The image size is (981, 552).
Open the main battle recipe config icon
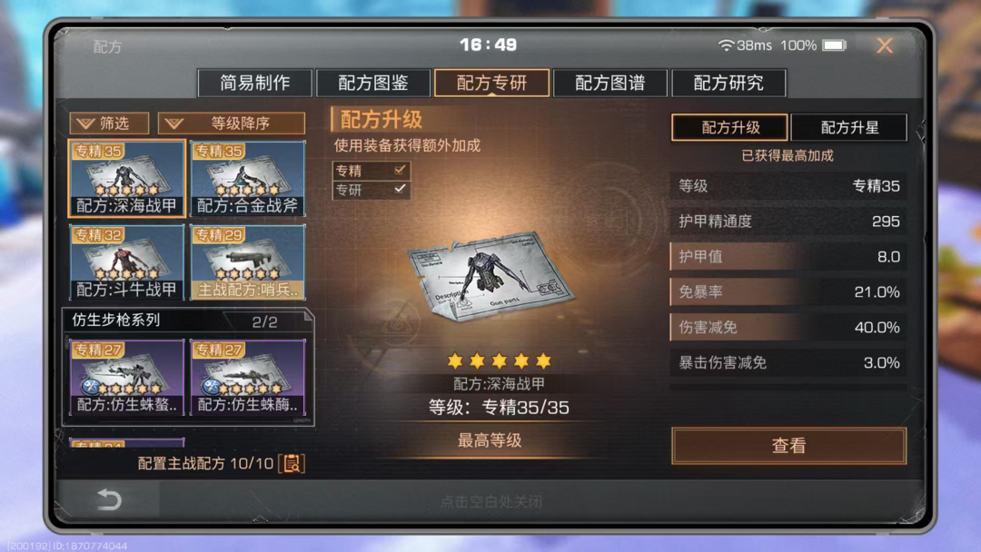pyautogui.click(x=292, y=463)
